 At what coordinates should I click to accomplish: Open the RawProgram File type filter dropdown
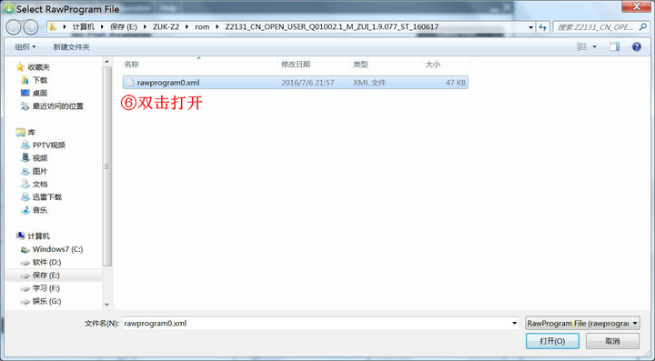582,323
